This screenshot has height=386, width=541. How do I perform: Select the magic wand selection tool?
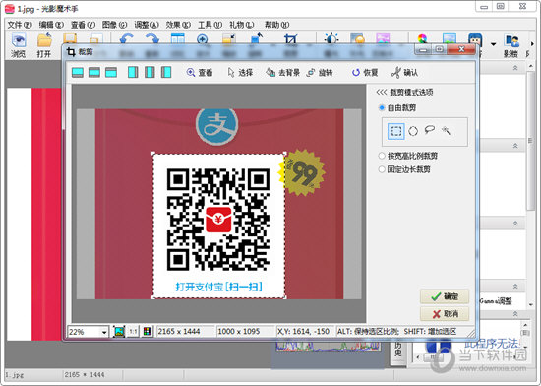(446, 130)
